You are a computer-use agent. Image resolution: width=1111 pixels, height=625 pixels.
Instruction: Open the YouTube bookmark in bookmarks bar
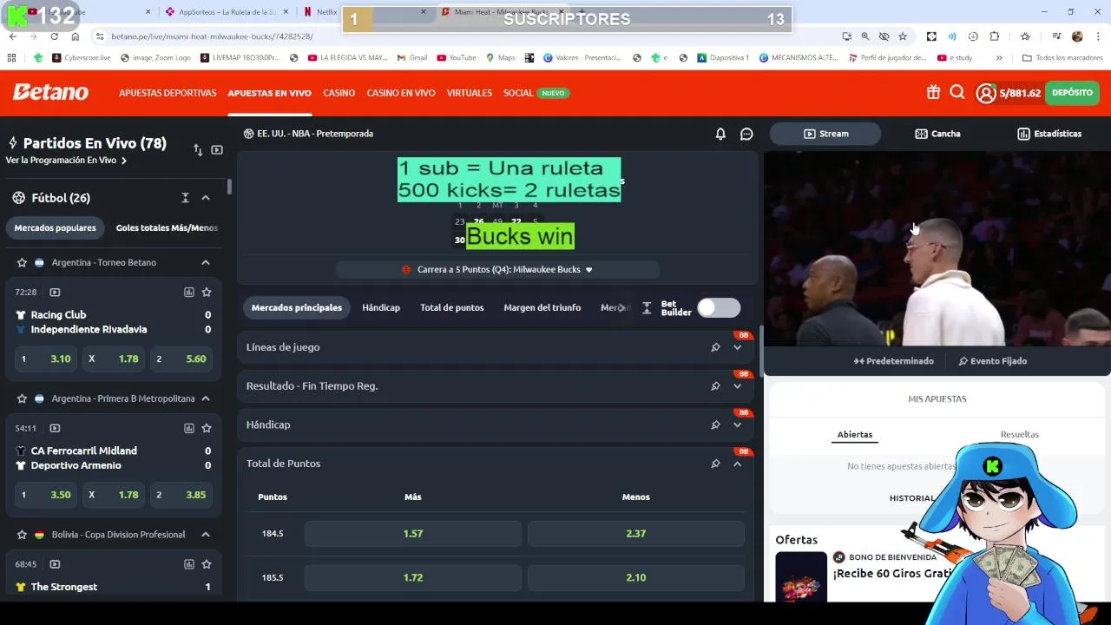457,58
